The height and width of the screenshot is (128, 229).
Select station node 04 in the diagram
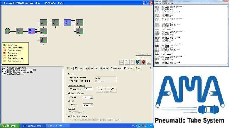click(x=44, y=40)
